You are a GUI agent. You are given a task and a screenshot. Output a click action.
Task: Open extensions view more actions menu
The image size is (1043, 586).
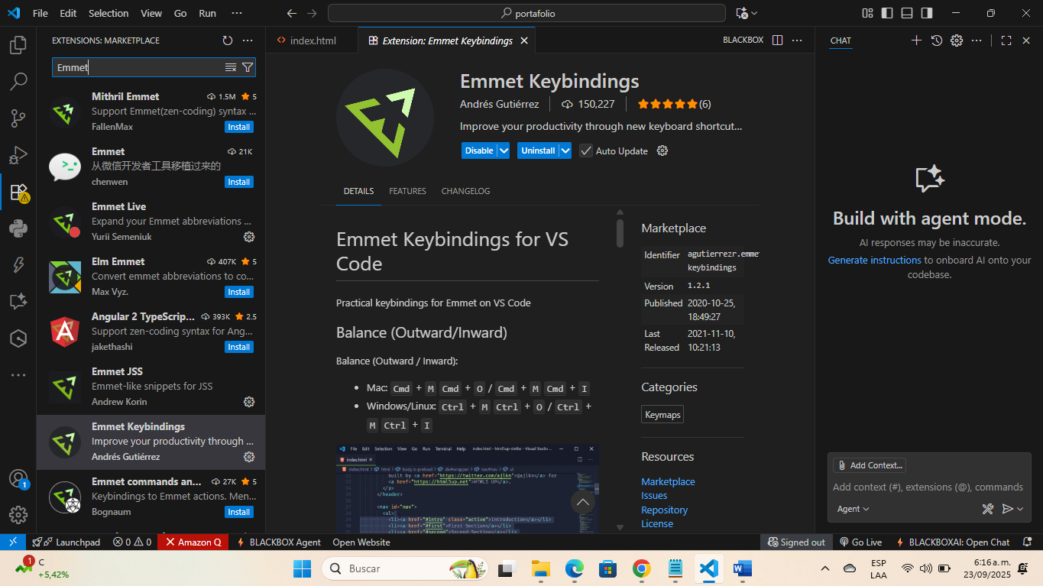click(248, 40)
